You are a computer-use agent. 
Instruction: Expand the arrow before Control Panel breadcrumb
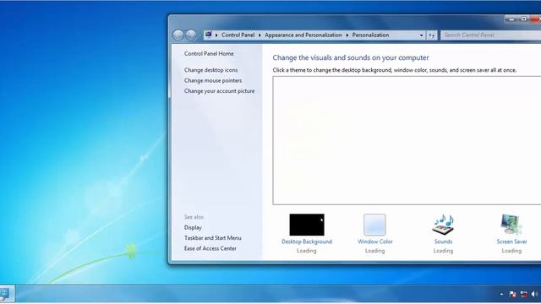[x=216, y=35]
